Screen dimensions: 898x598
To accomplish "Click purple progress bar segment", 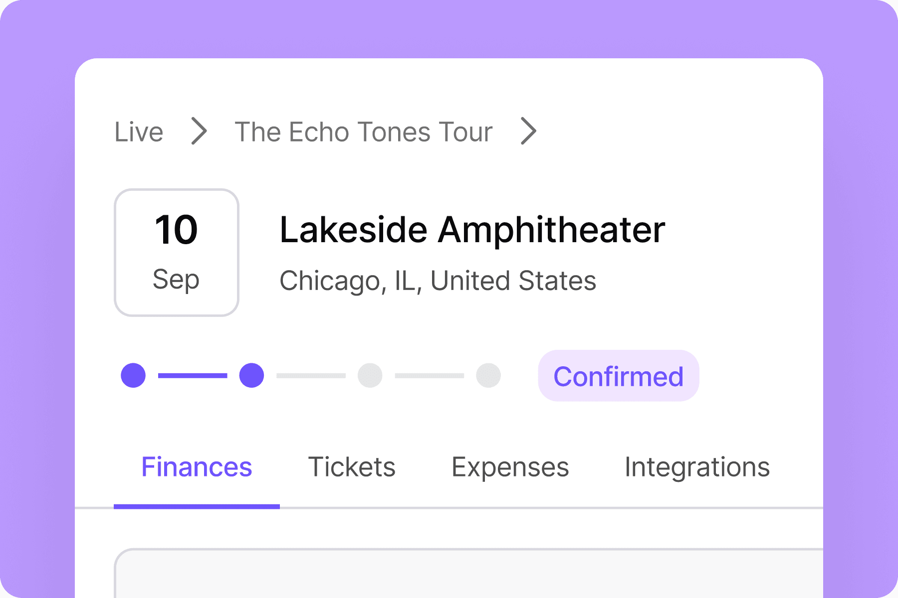I will tap(193, 375).
